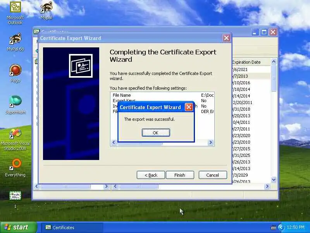The image size is (310, 233).
Task: Click the Finish button in the wizard
Action: pos(180,175)
